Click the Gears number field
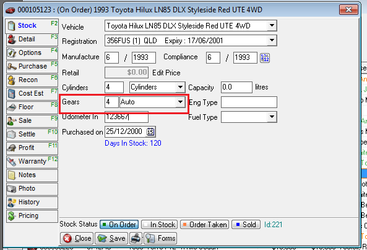This screenshot has height=250, width=367. point(111,102)
